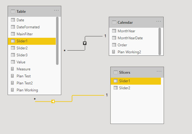Select the Slider2 field in Table
192x134 pixels.
click(32, 48)
